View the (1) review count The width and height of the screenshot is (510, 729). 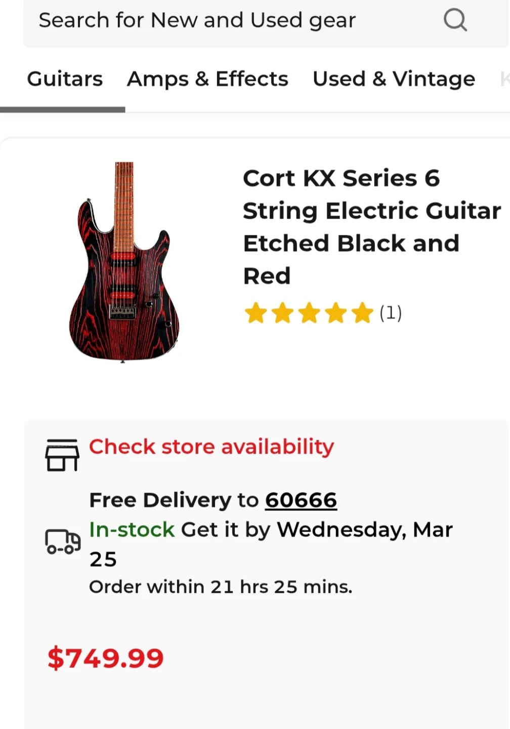pos(391,313)
